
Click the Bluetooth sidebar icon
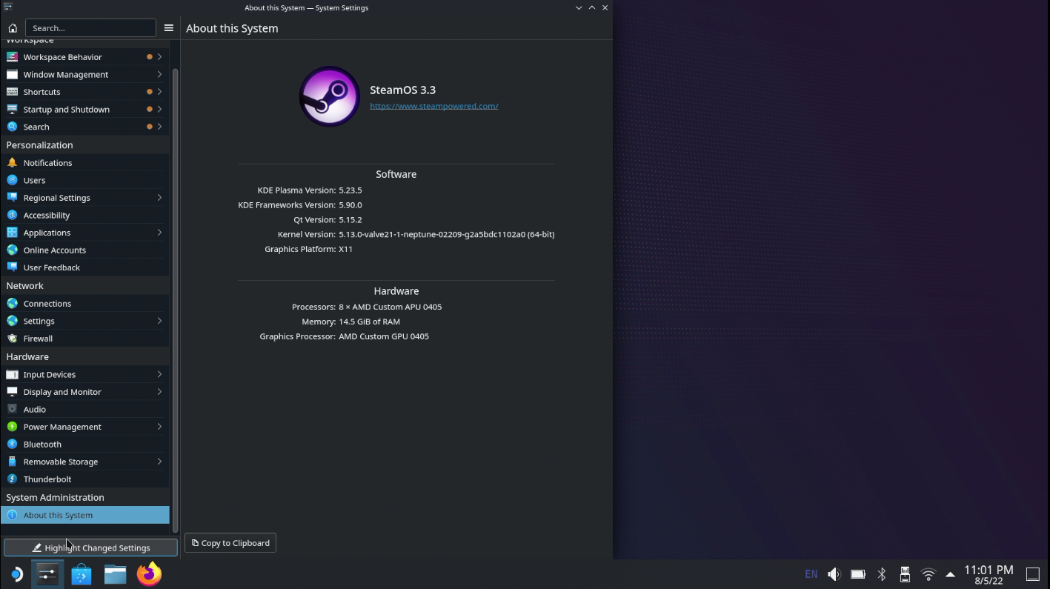pyautogui.click(x=12, y=444)
